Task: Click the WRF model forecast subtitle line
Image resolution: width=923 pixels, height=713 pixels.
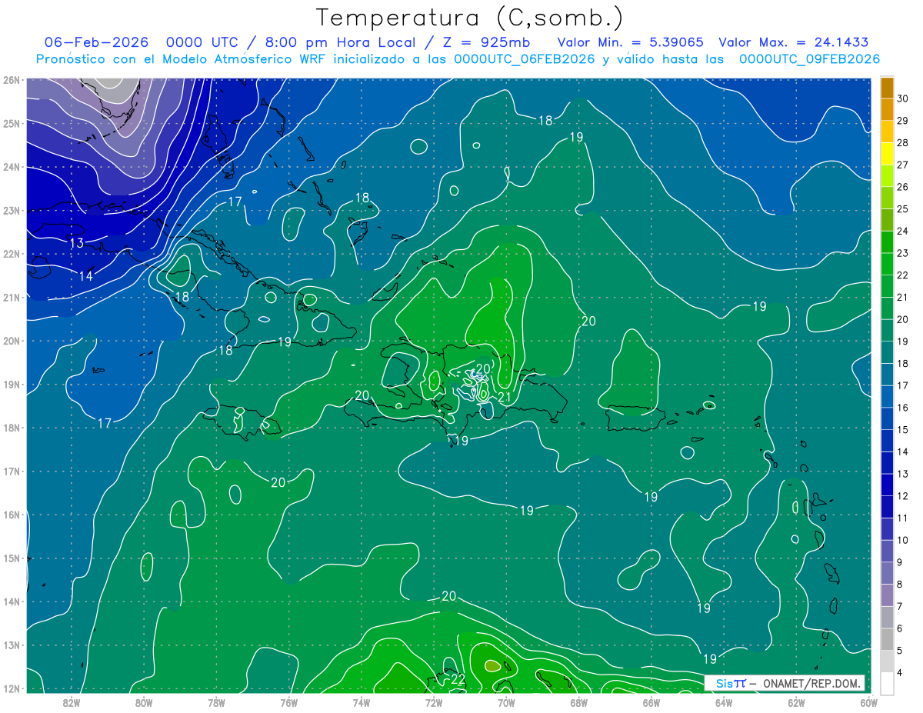Action: (458, 59)
